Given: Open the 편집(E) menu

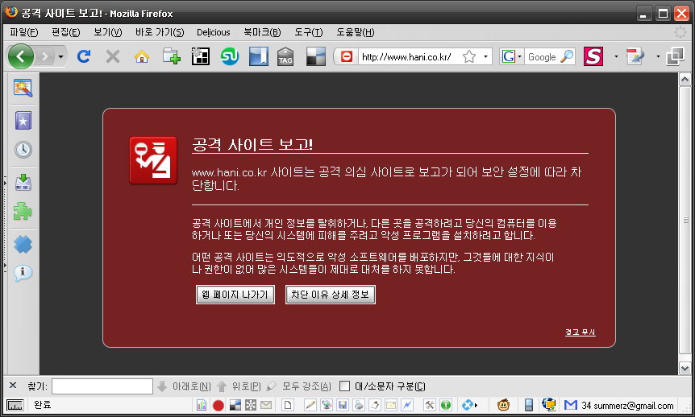Looking at the screenshot, I should (65, 32).
